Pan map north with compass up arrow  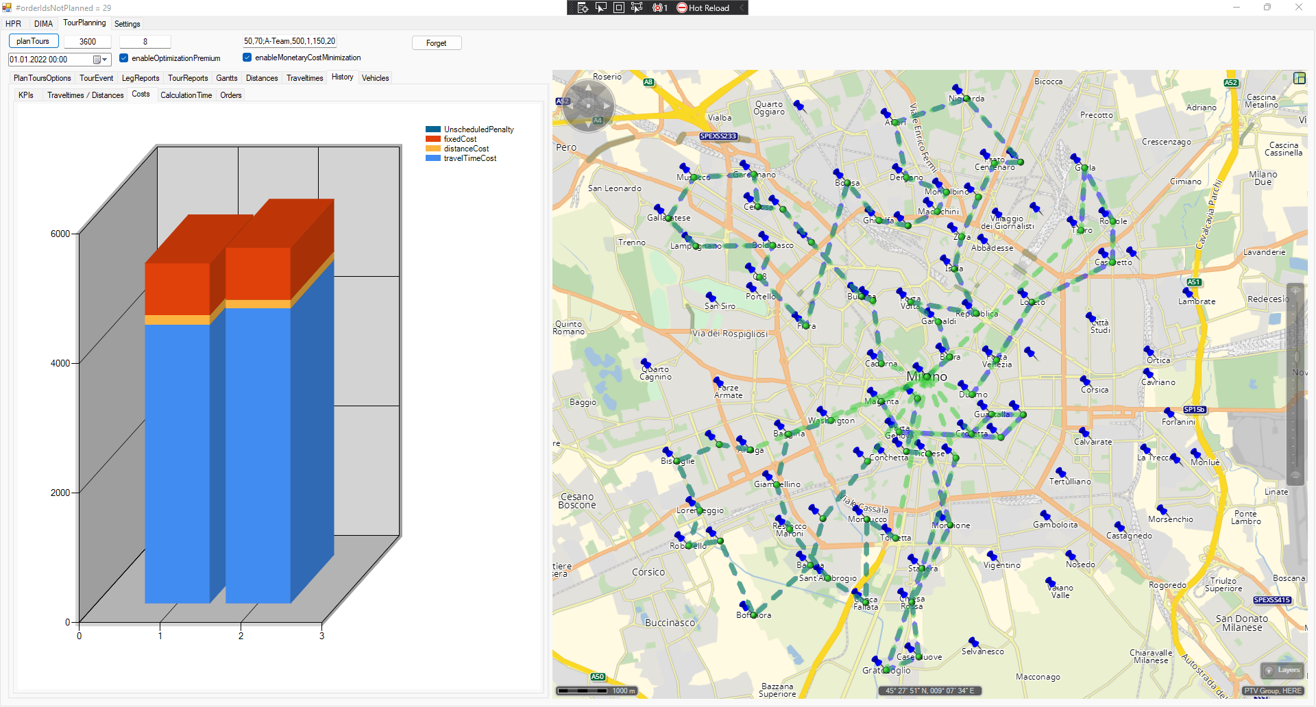[x=588, y=88]
